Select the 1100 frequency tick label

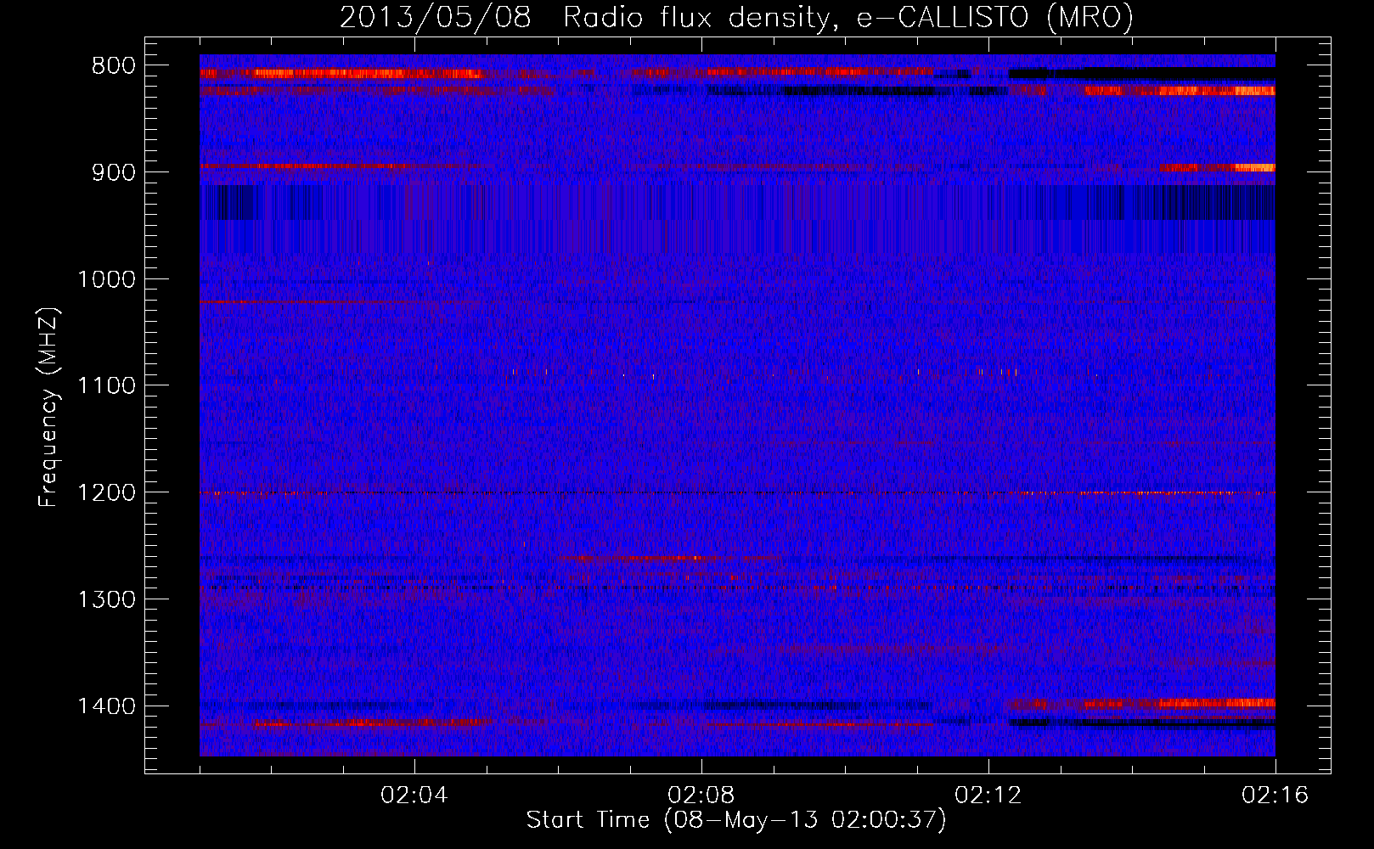click(106, 385)
